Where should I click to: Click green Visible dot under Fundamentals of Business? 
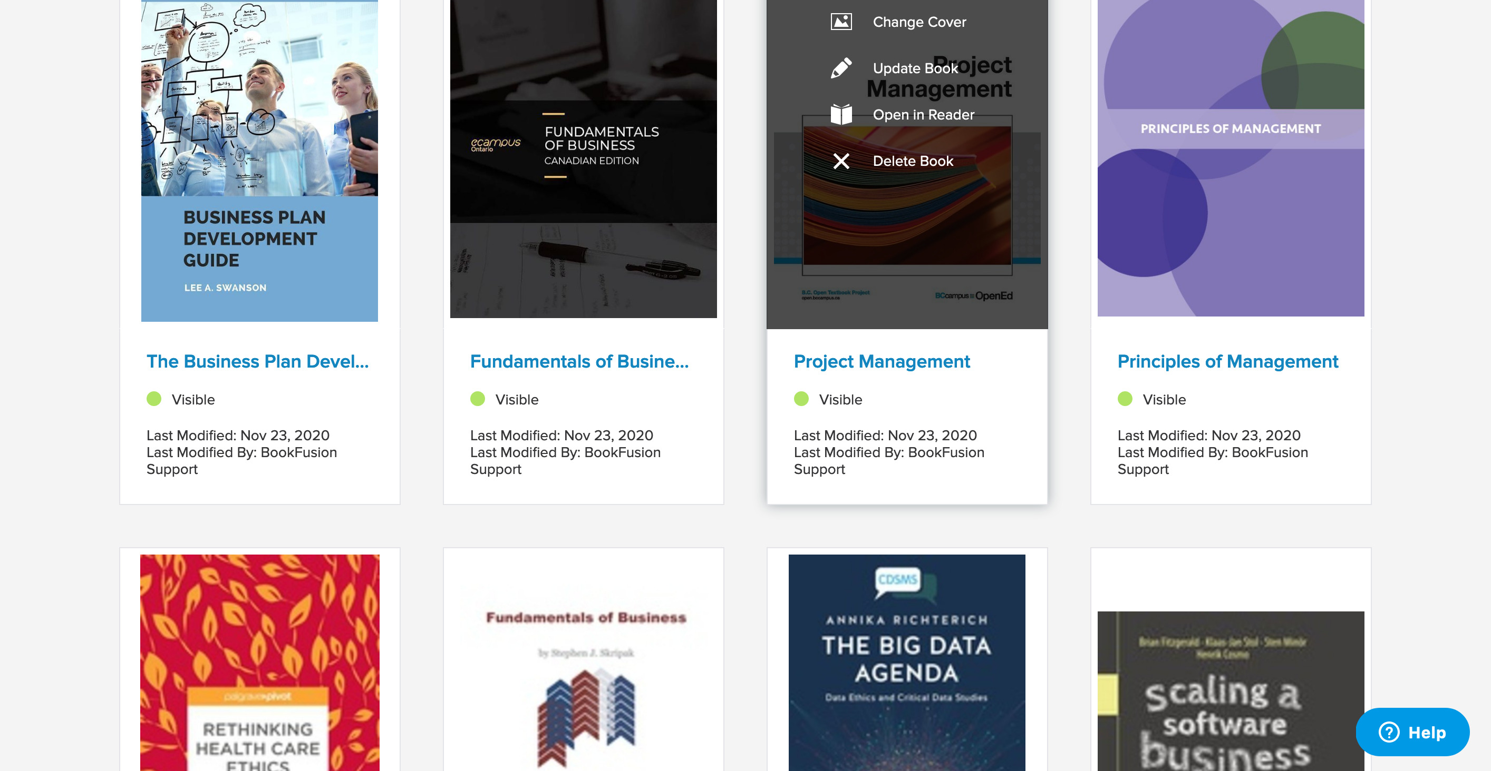[478, 399]
